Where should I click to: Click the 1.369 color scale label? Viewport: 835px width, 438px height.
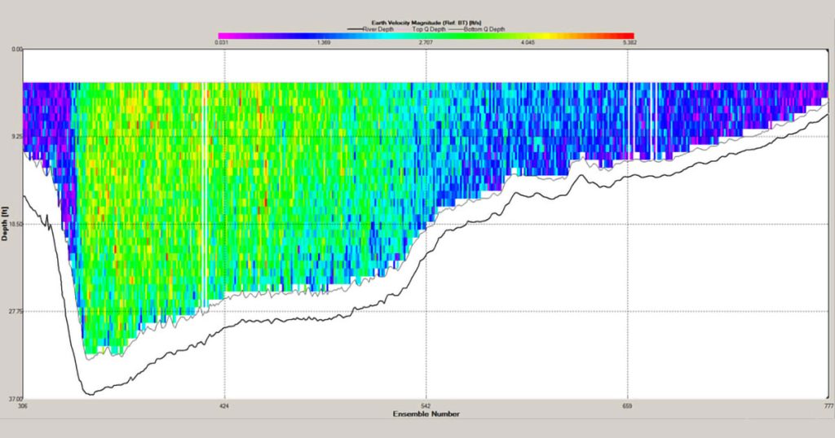click(324, 41)
